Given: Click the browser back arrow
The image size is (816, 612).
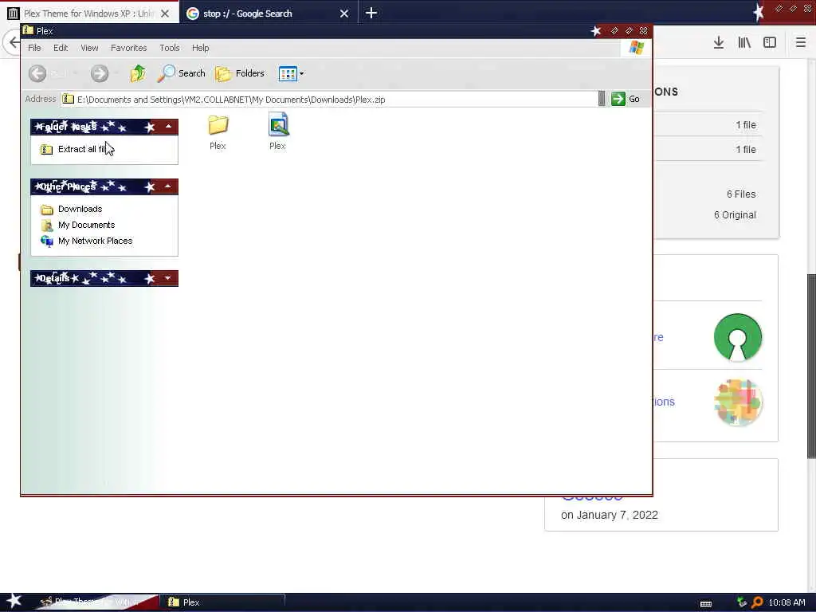Looking at the screenshot, I should (14, 42).
